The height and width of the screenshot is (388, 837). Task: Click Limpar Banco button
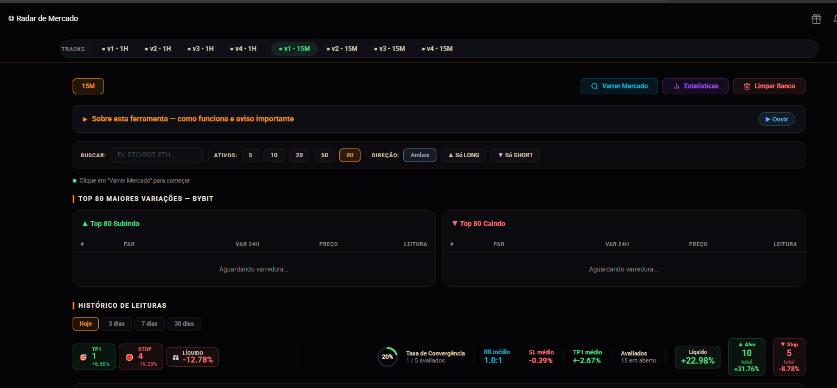tap(769, 86)
